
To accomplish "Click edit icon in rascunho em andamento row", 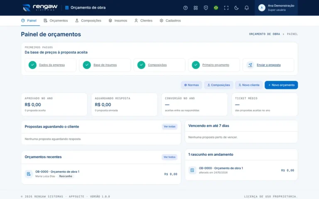I will [x=192, y=170].
